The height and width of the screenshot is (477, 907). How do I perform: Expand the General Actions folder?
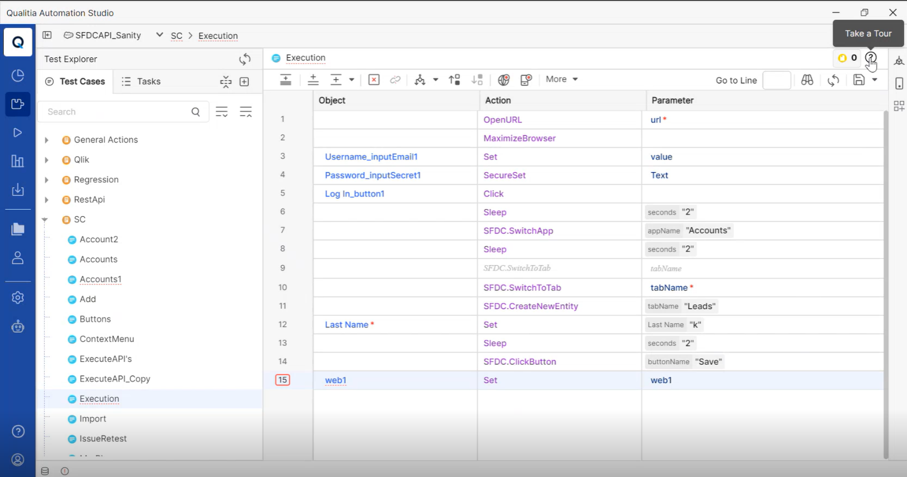tap(47, 140)
